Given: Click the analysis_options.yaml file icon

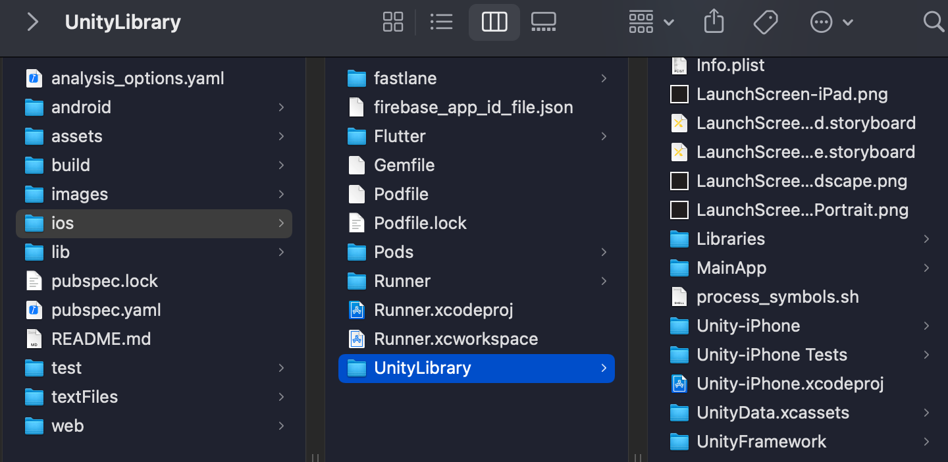Looking at the screenshot, I should (34, 78).
